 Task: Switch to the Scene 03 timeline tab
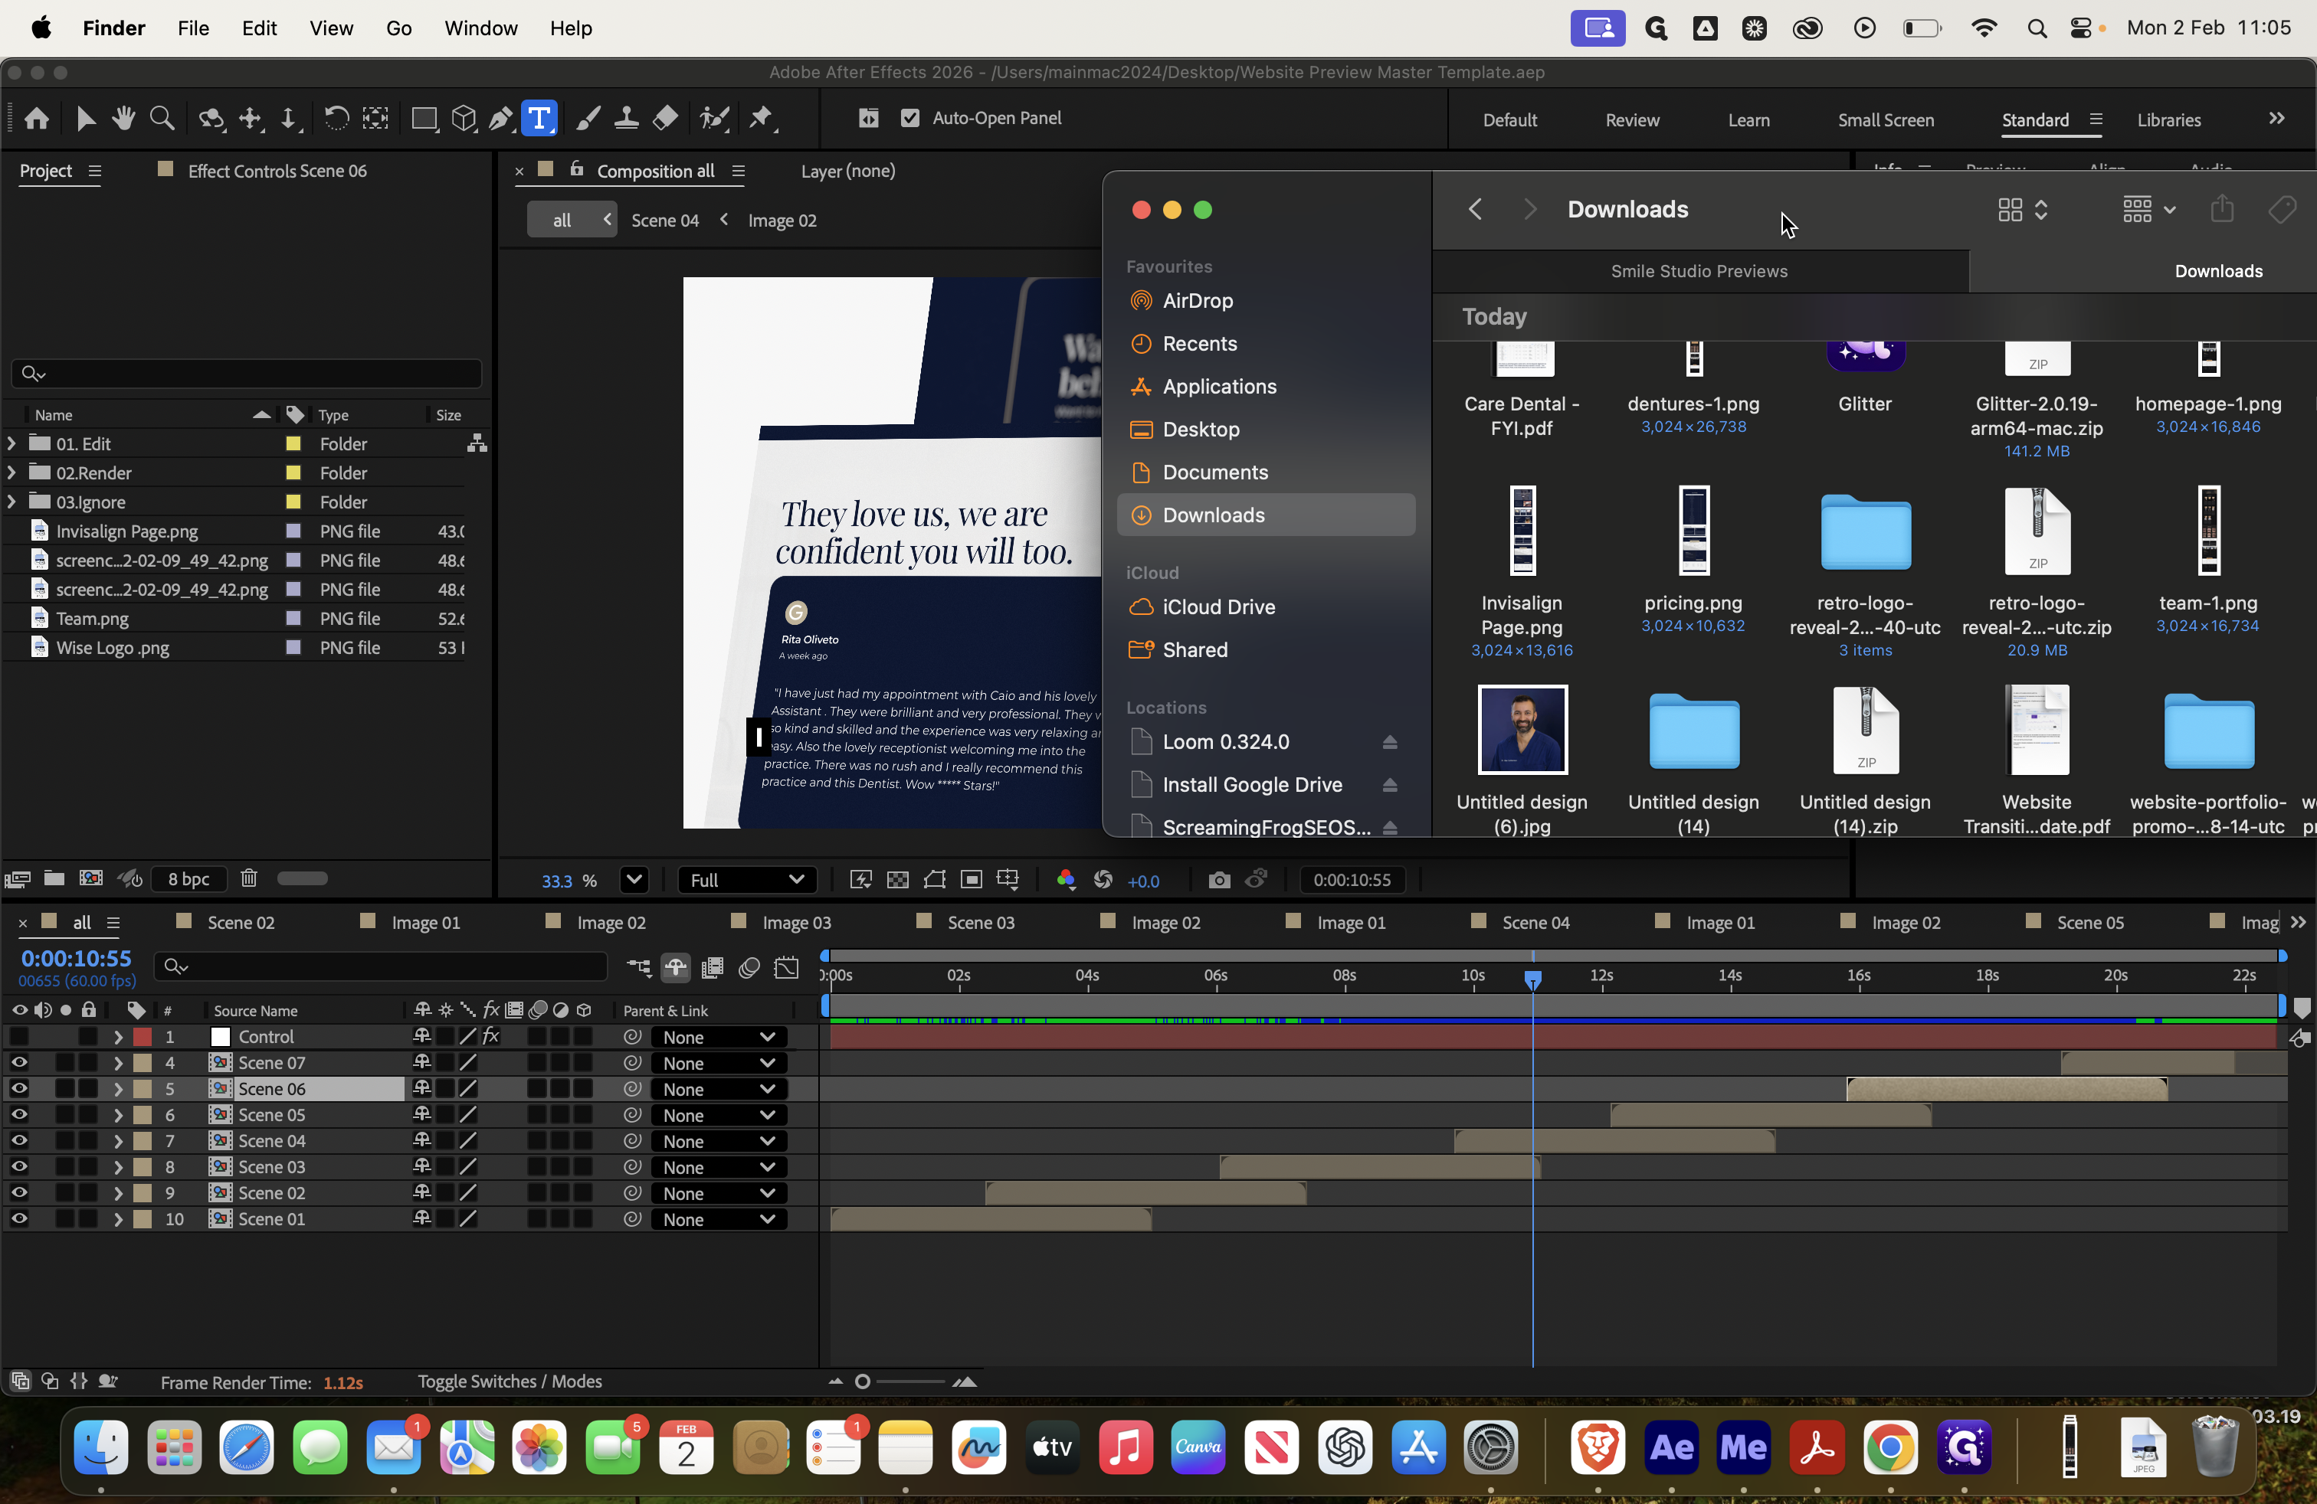[x=980, y=922]
